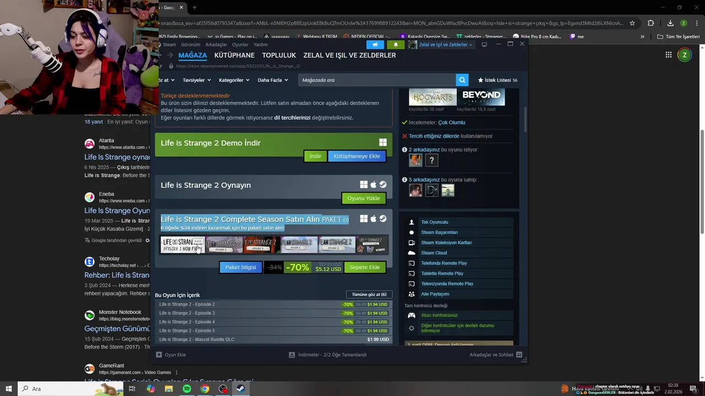The image size is (705, 396).
Task: Click Paket bilgisi button
Action: 241,267
